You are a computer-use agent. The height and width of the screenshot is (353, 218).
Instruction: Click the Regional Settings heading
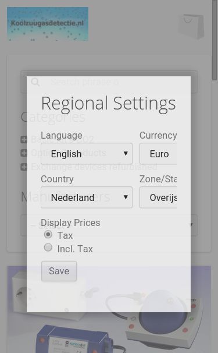(109, 104)
